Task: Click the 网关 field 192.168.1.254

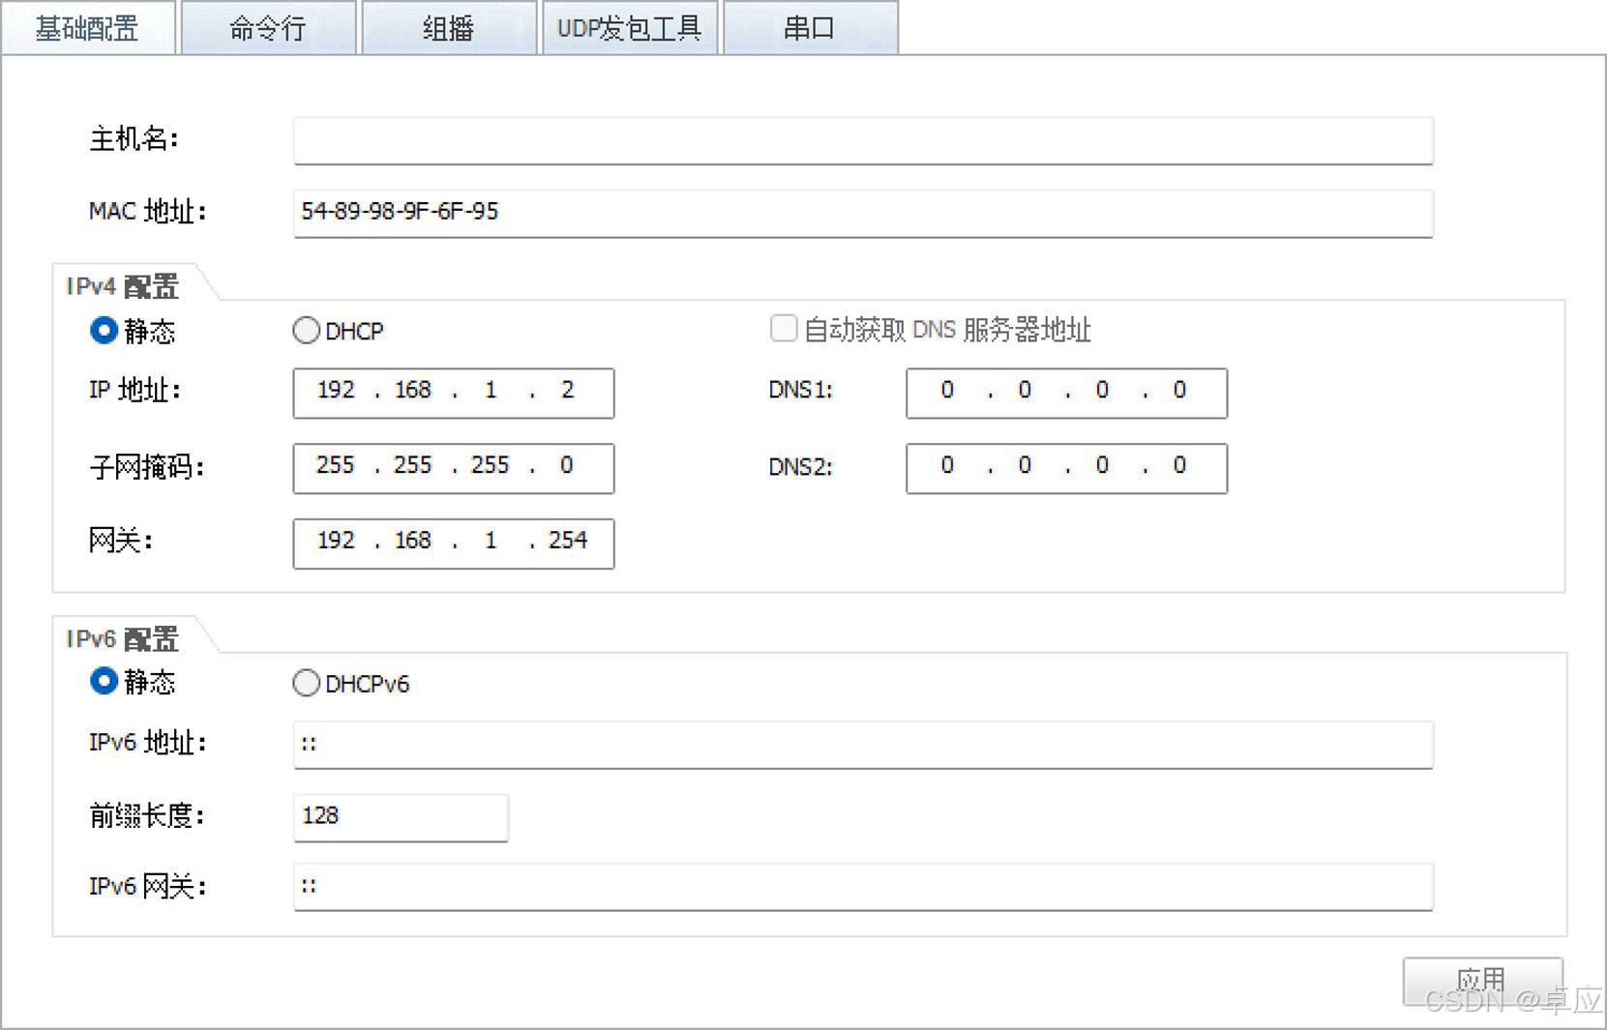Action: pyautogui.click(x=454, y=544)
